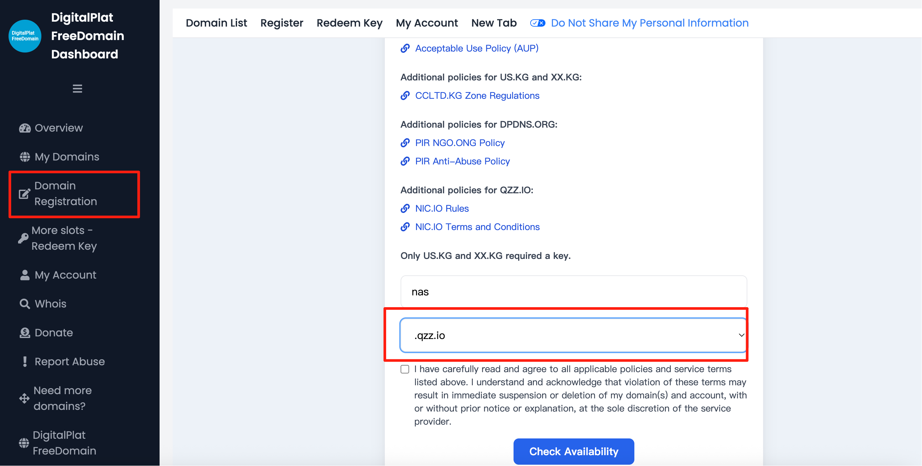This screenshot has height=466, width=922.
Task: Open the PIR Anti-Abuse Policy link
Action: [462, 161]
